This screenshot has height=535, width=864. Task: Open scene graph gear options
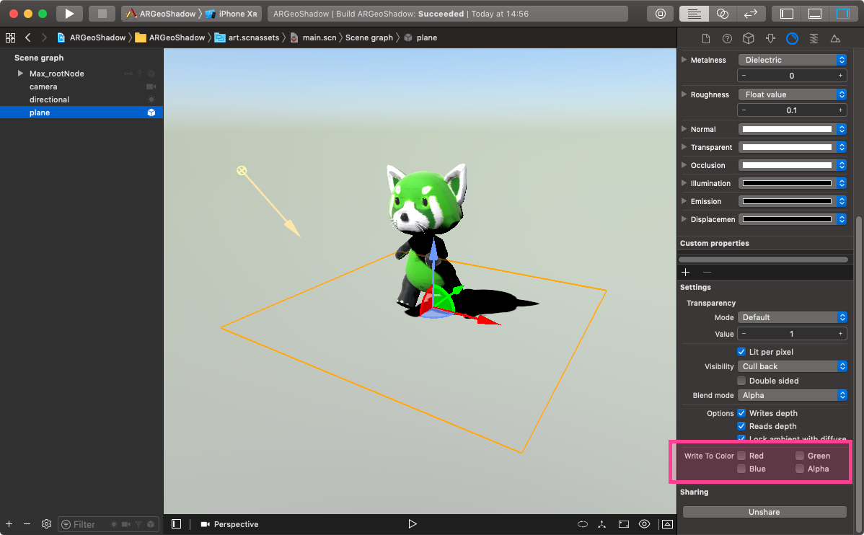click(x=46, y=524)
